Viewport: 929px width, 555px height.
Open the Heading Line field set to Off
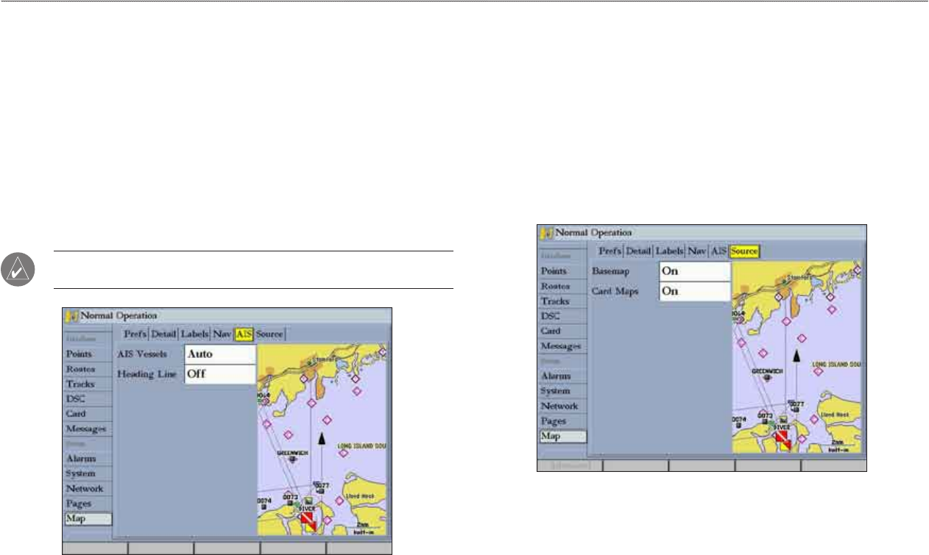[x=220, y=373]
